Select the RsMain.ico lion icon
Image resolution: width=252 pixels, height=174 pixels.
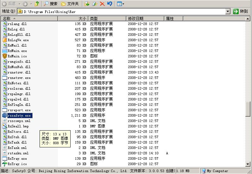tap(5, 56)
